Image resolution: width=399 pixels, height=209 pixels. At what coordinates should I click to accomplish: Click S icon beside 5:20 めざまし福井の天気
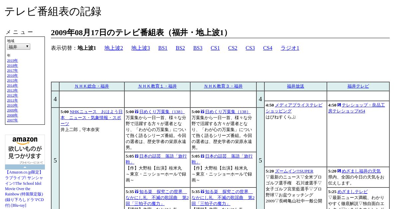pos(339,171)
